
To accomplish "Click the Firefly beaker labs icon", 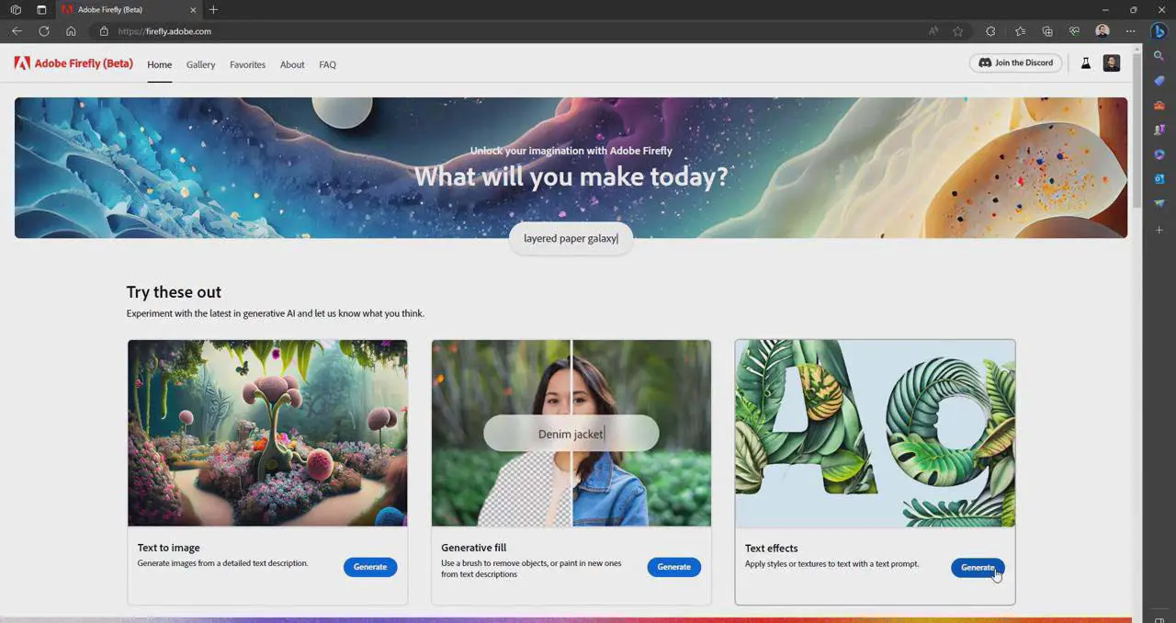I will click(x=1085, y=63).
